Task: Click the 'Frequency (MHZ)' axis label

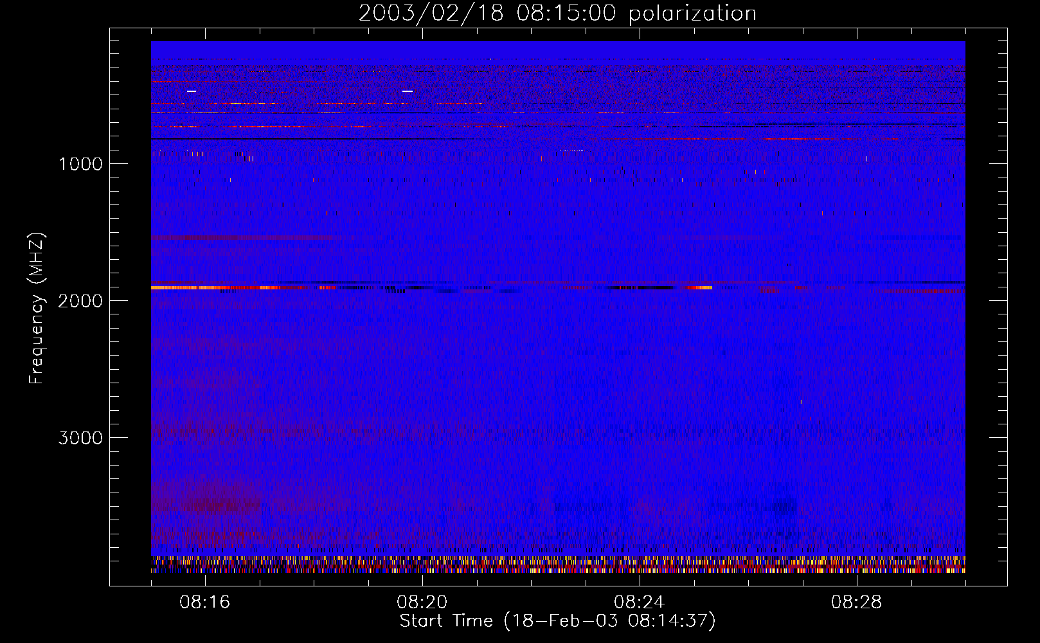Action: [37, 309]
